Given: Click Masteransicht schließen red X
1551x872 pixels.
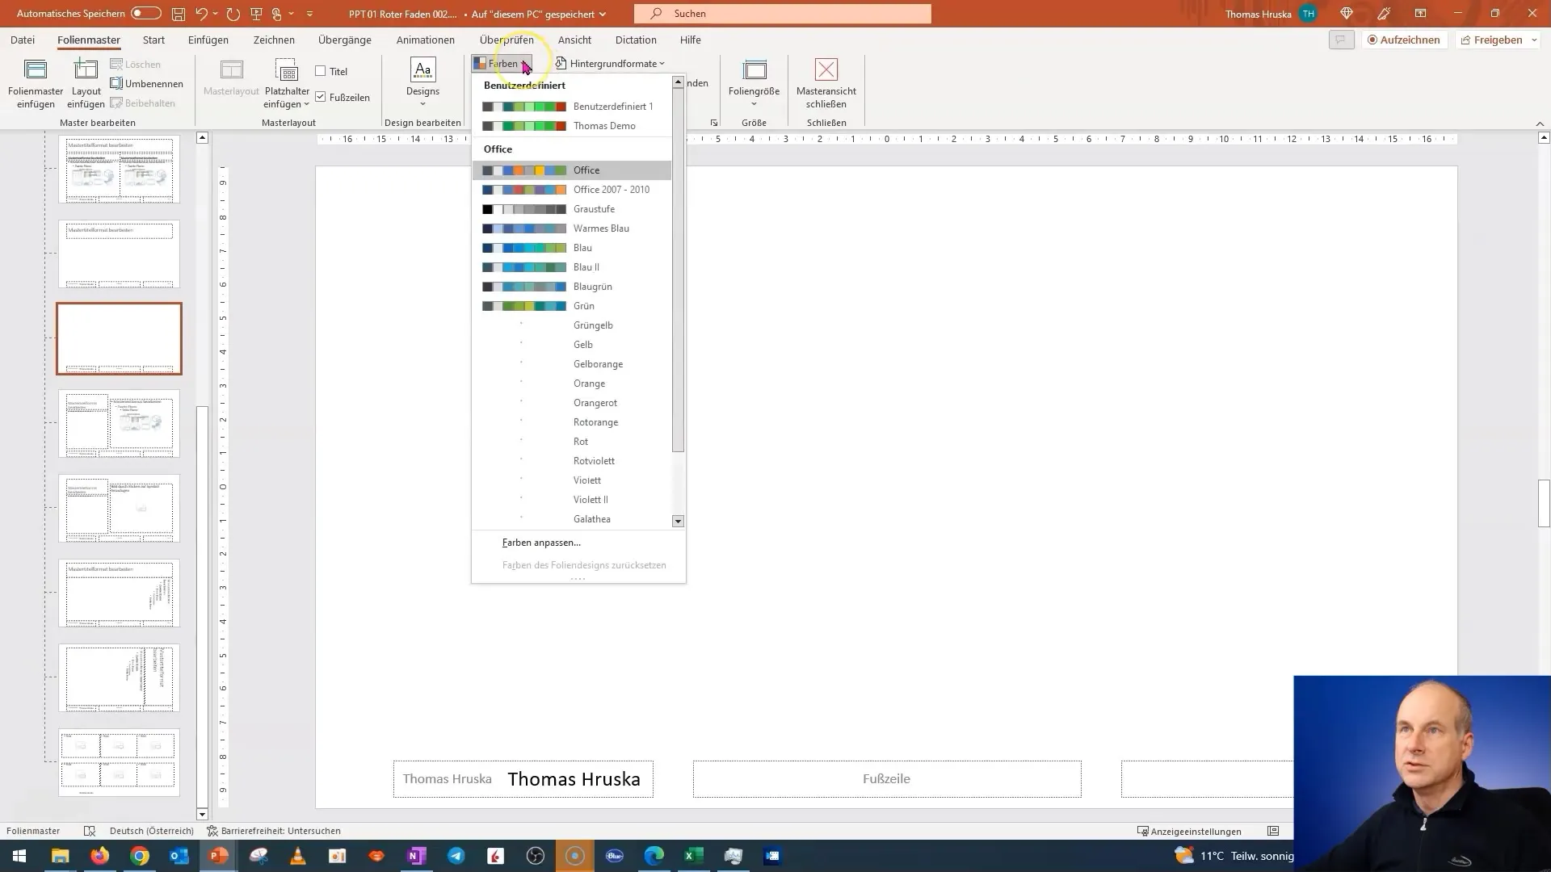Looking at the screenshot, I should (x=826, y=69).
